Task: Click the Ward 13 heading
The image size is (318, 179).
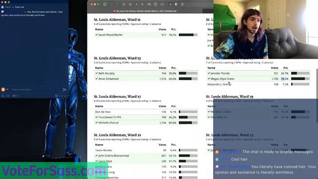Action: pyautogui.click(x=117, y=58)
